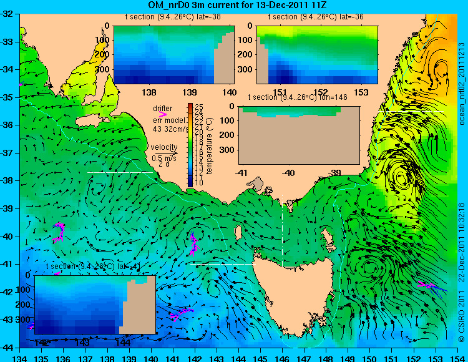This screenshot has height=362, width=468.
Task: Open the lat=-36 temperature section inset plot
Action: point(317,55)
